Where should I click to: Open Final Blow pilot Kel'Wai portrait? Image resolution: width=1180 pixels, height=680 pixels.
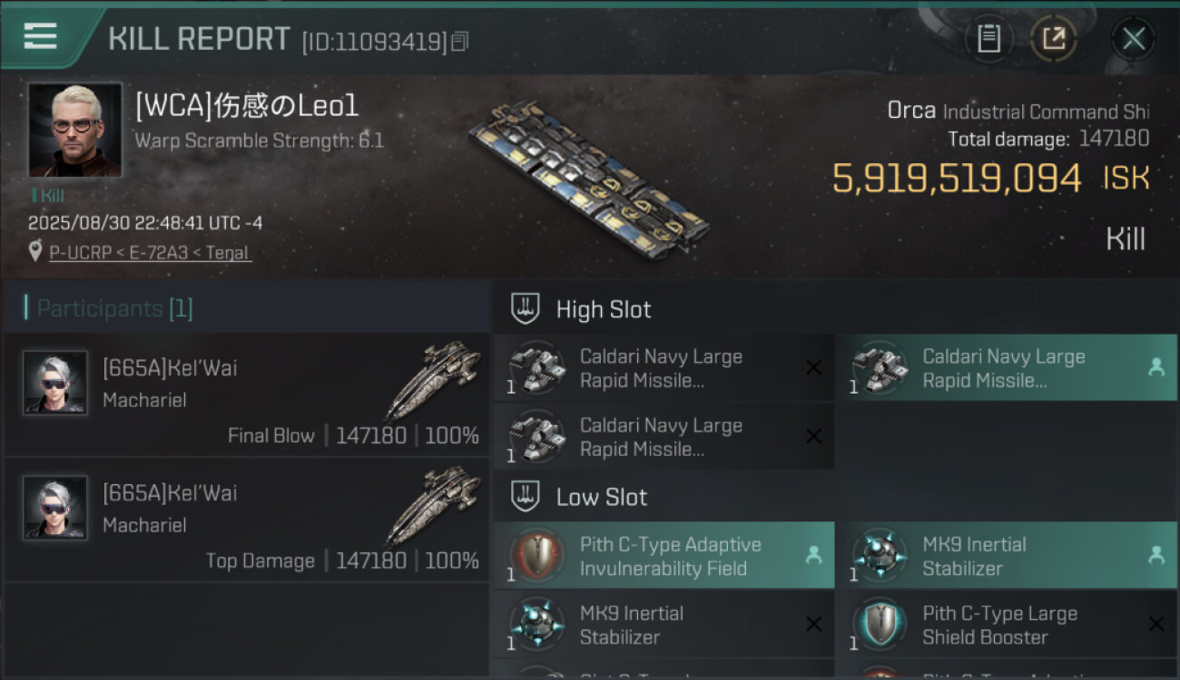[55, 383]
